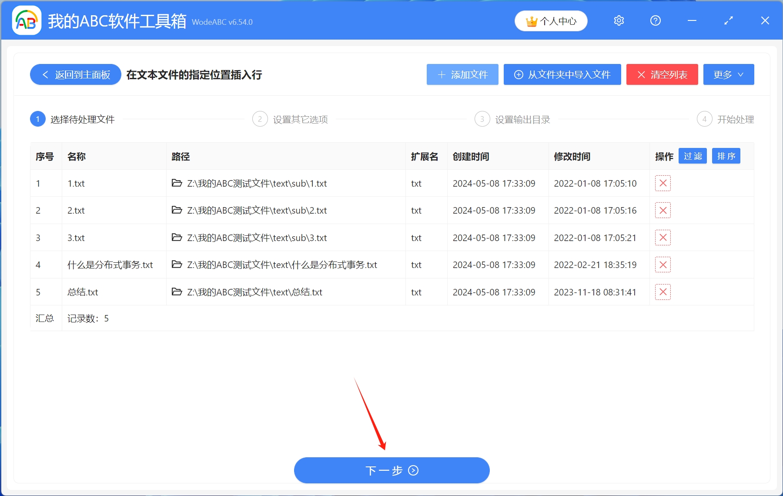
Task: Go back with 返回到主面板
Action: point(75,74)
